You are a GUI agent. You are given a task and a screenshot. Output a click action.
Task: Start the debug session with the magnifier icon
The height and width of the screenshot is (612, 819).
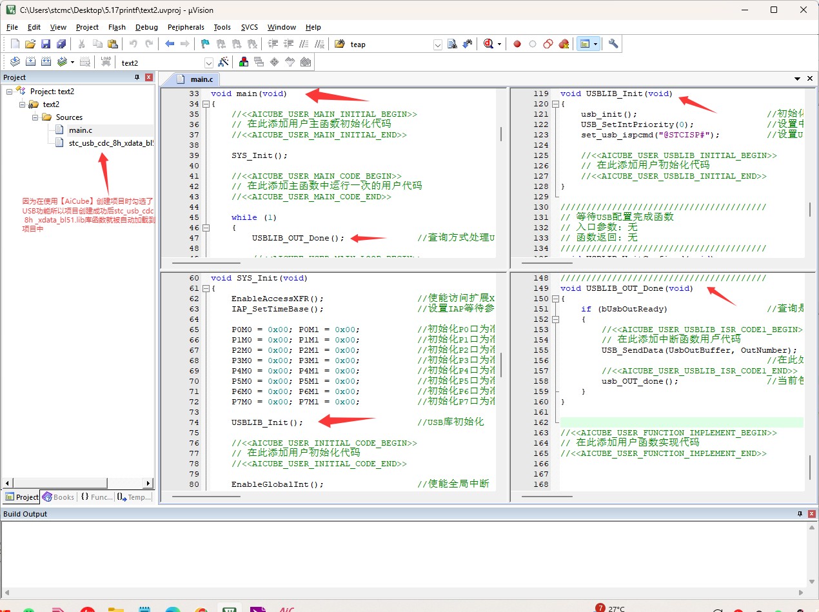[488, 44]
